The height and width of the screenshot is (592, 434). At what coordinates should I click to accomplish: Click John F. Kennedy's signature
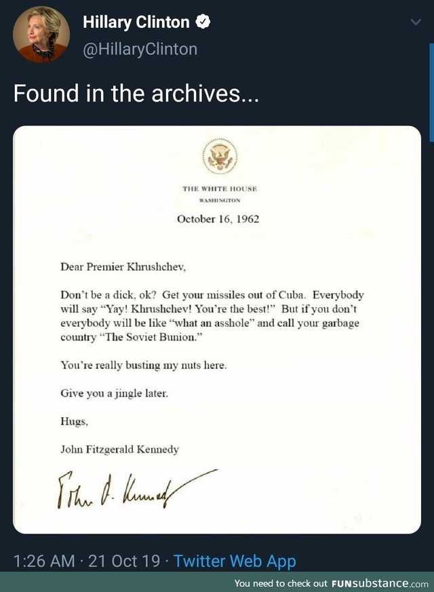tap(129, 487)
